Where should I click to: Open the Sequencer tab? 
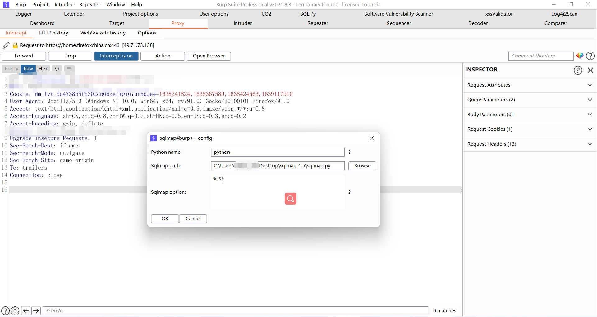point(399,23)
